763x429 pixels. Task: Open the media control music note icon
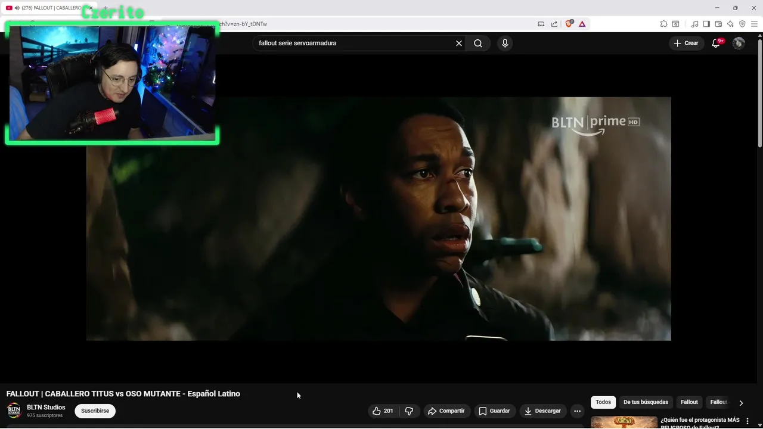[x=694, y=24]
